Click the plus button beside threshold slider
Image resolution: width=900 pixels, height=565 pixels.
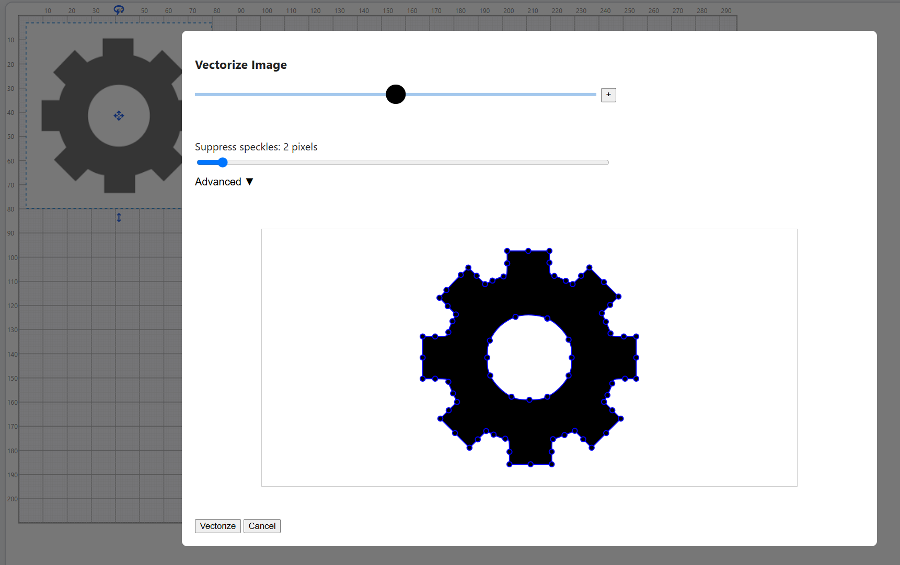pyautogui.click(x=608, y=95)
